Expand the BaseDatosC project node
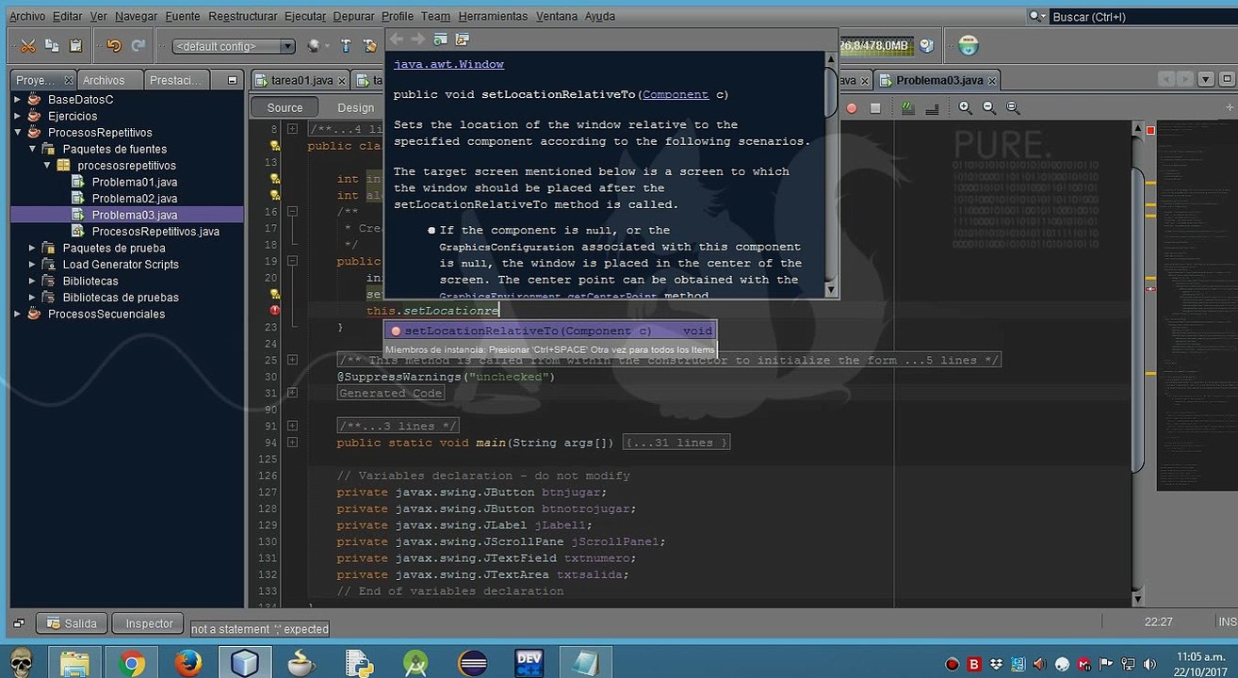 17,100
